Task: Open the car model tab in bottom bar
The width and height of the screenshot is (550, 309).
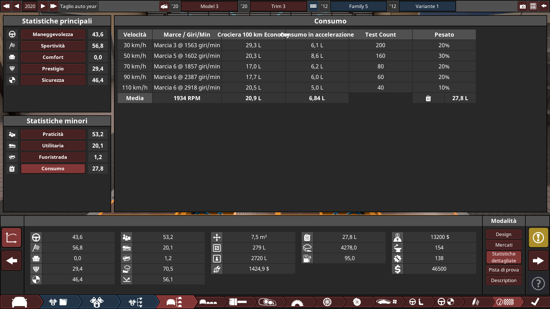Action: [19, 302]
